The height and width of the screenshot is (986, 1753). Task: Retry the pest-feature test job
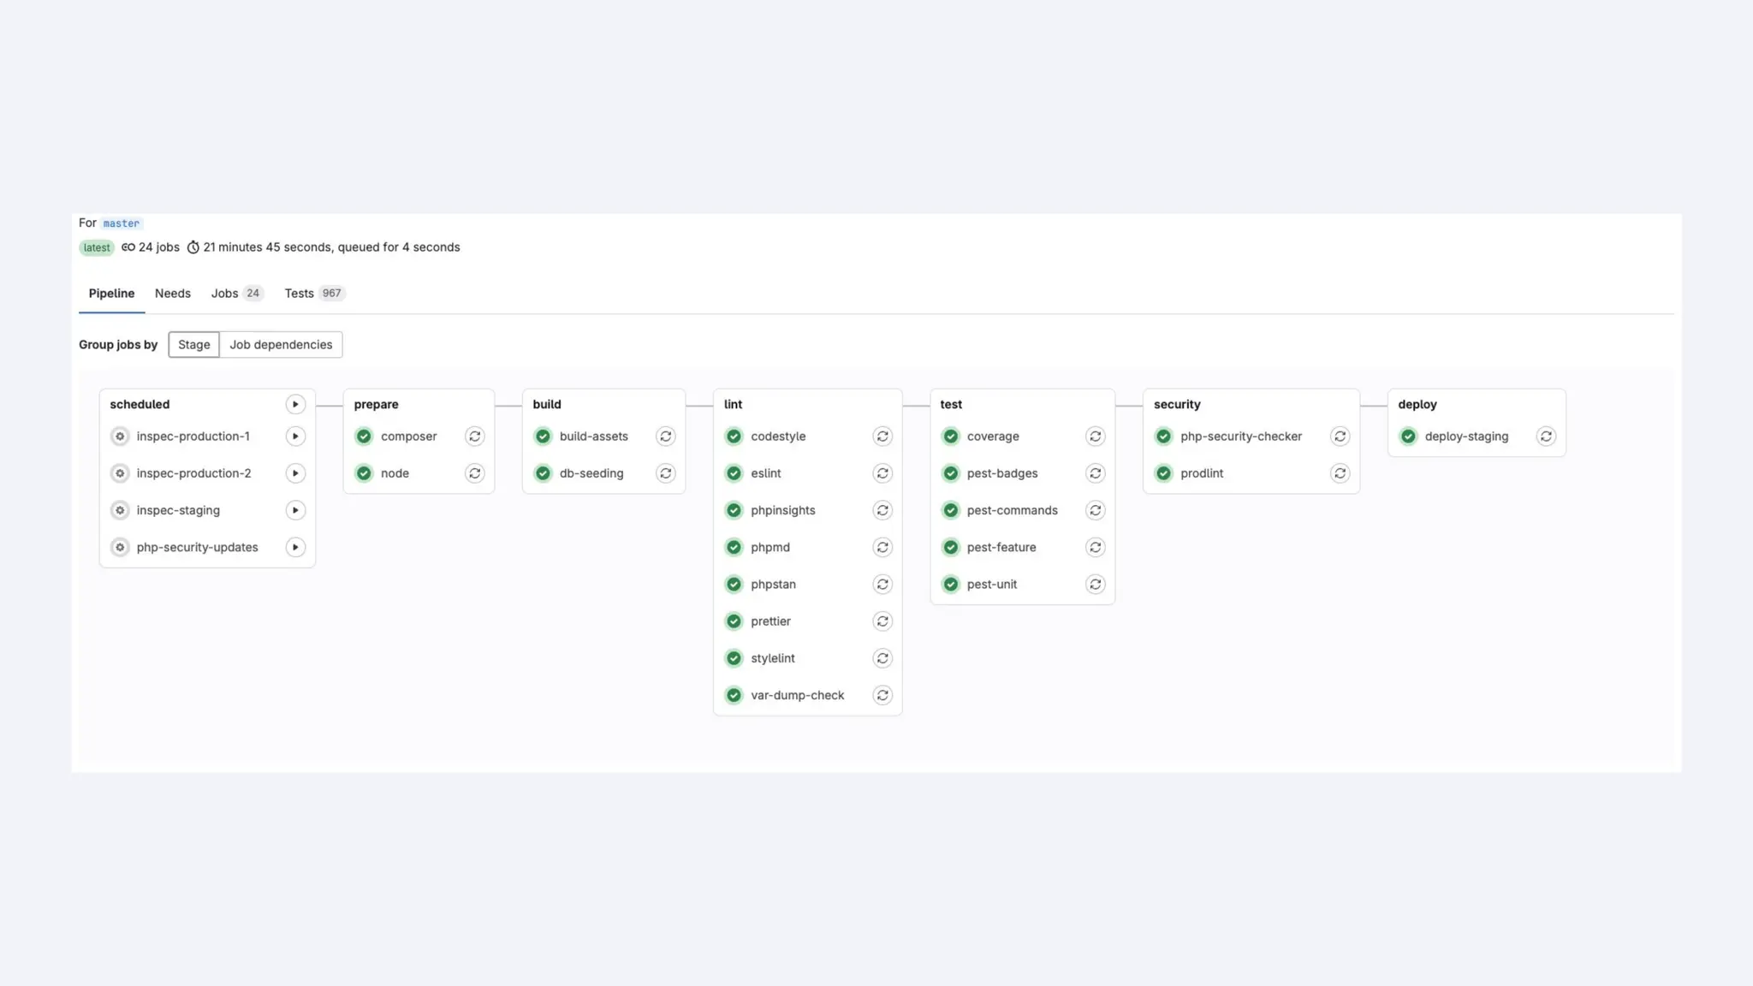tap(1095, 548)
